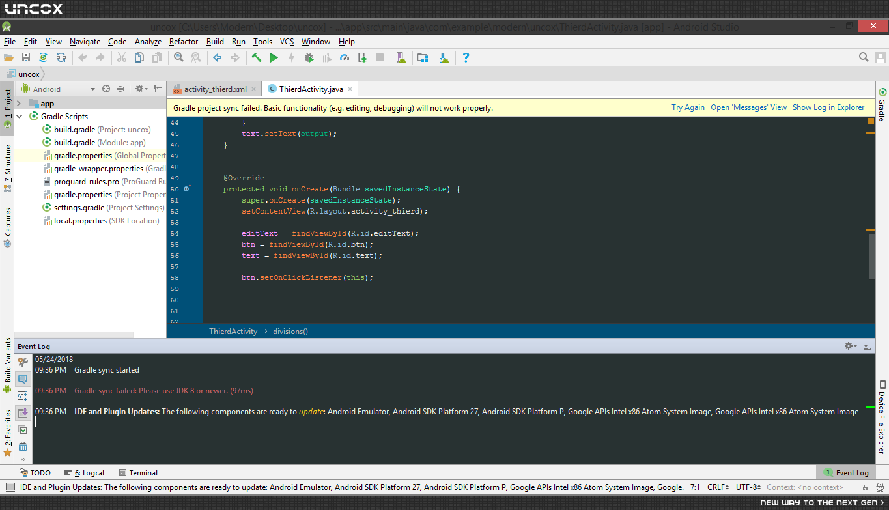Open the Refactor menu

pos(184,42)
